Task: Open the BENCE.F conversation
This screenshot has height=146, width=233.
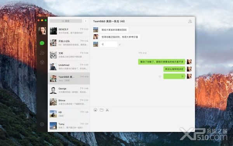Action: coord(69,31)
